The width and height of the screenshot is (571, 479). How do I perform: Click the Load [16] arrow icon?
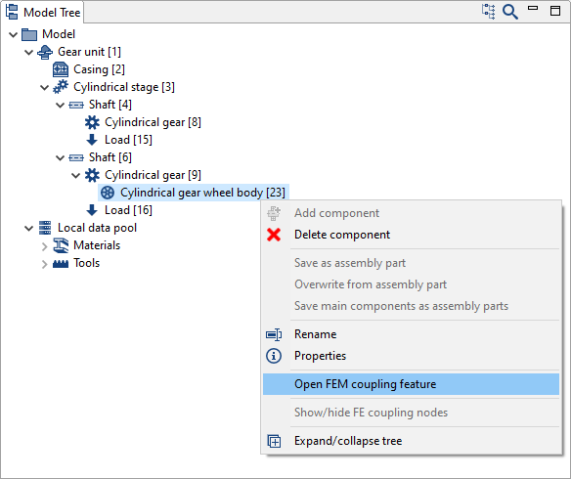(x=92, y=210)
